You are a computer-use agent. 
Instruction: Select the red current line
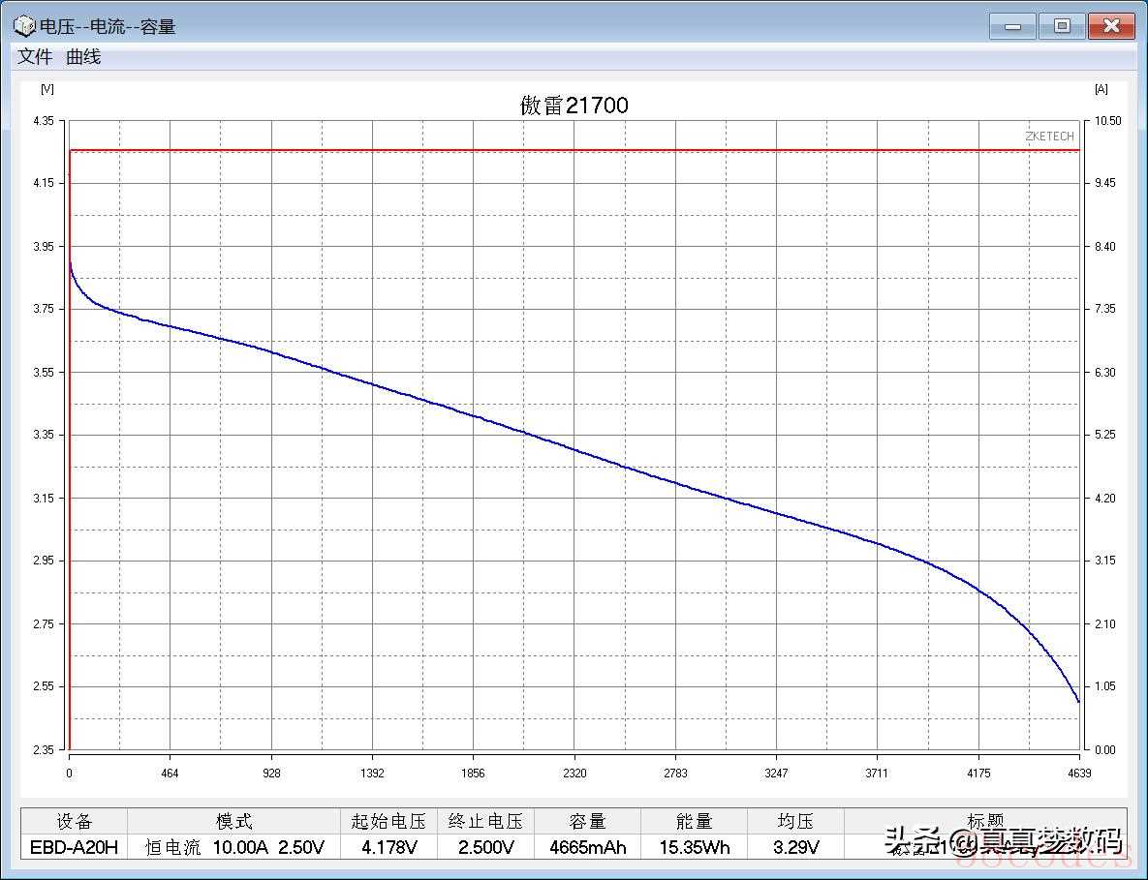pyautogui.click(x=574, y=150)
